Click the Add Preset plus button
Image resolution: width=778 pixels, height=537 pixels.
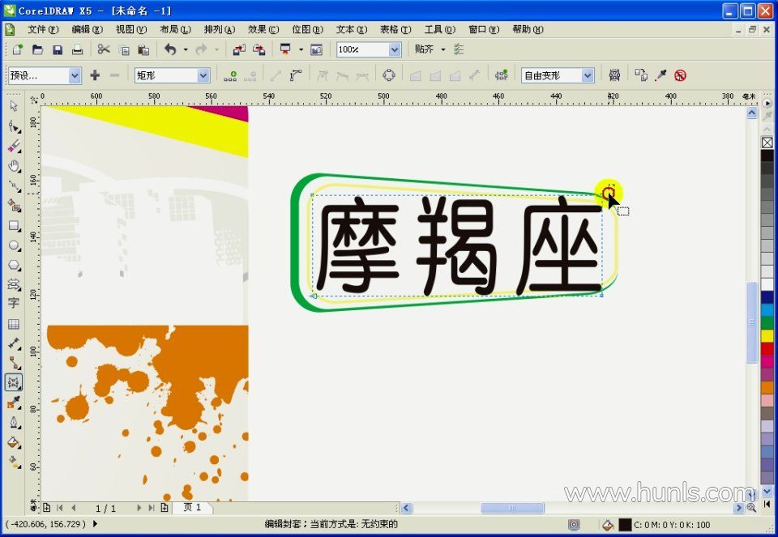point(95,75)
